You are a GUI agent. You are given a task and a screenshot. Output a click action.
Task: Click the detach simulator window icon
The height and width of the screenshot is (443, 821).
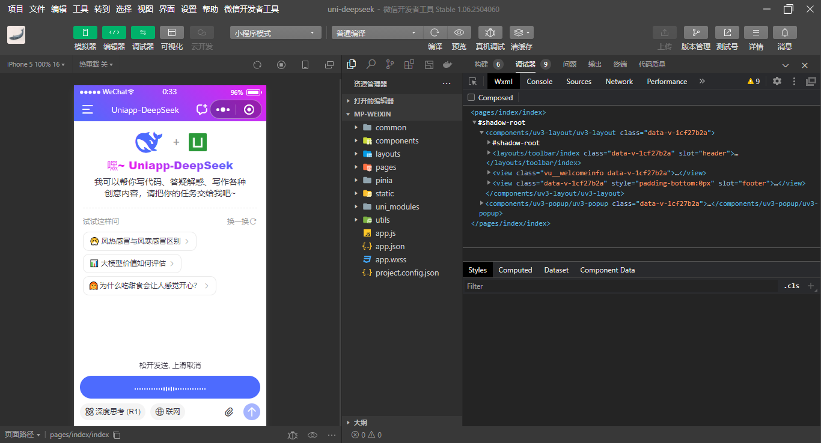[329, 65]
